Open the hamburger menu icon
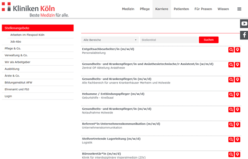Image resolution: width=248 pixels, height=159 pixels. pyautogui.click(x=239, y=9)
